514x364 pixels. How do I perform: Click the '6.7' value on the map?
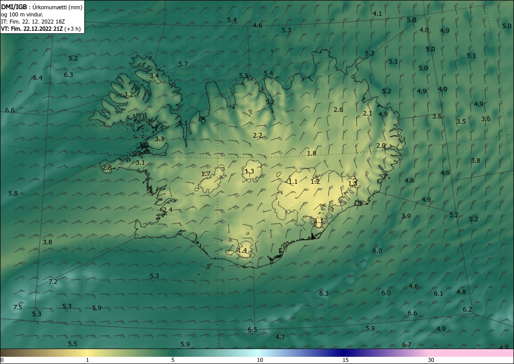click(407, 344)
